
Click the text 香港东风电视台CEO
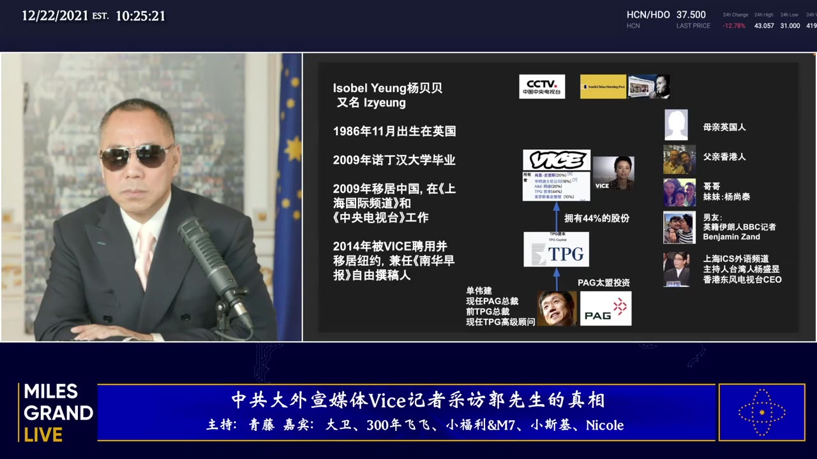coord(742,280)
